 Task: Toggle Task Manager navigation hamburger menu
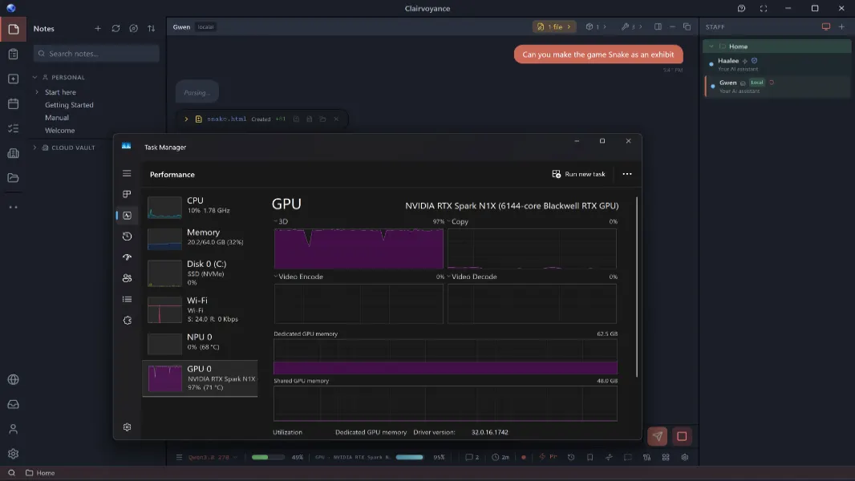pos(127,173)
